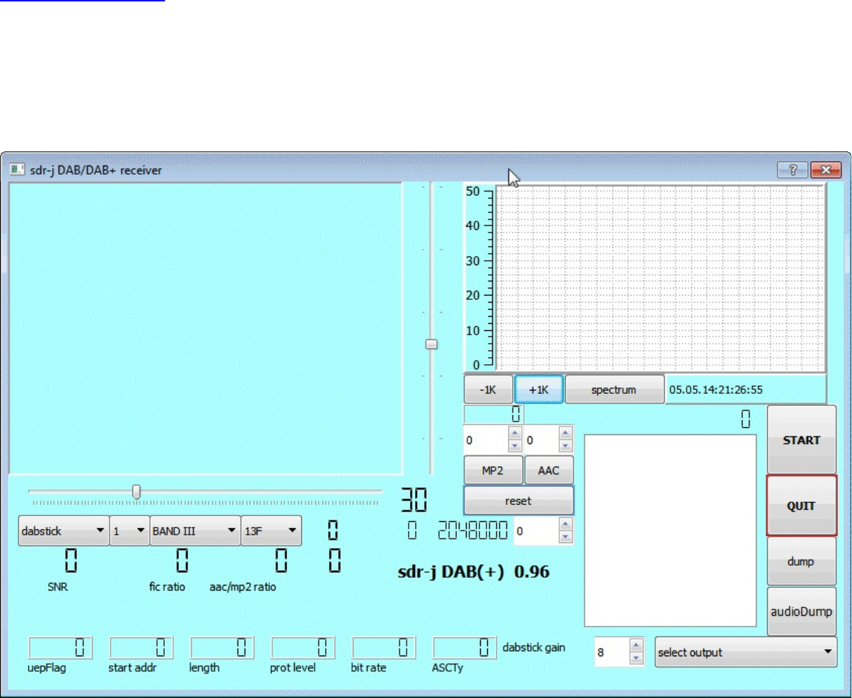Click the audioDump button
Viewport: 852px width, 698px height.
(x=801, y=612)
